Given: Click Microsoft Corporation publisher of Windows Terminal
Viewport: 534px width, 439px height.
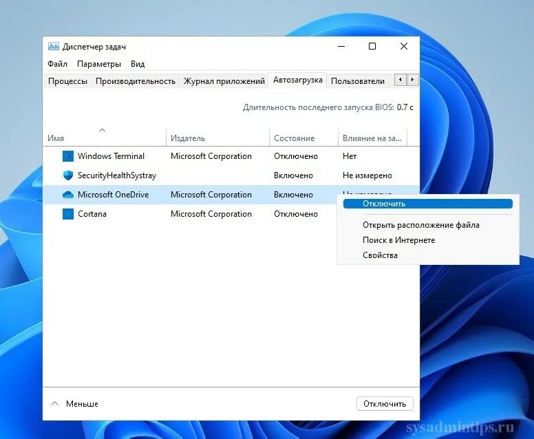Looking at the screenshot, I should [211, 156].
